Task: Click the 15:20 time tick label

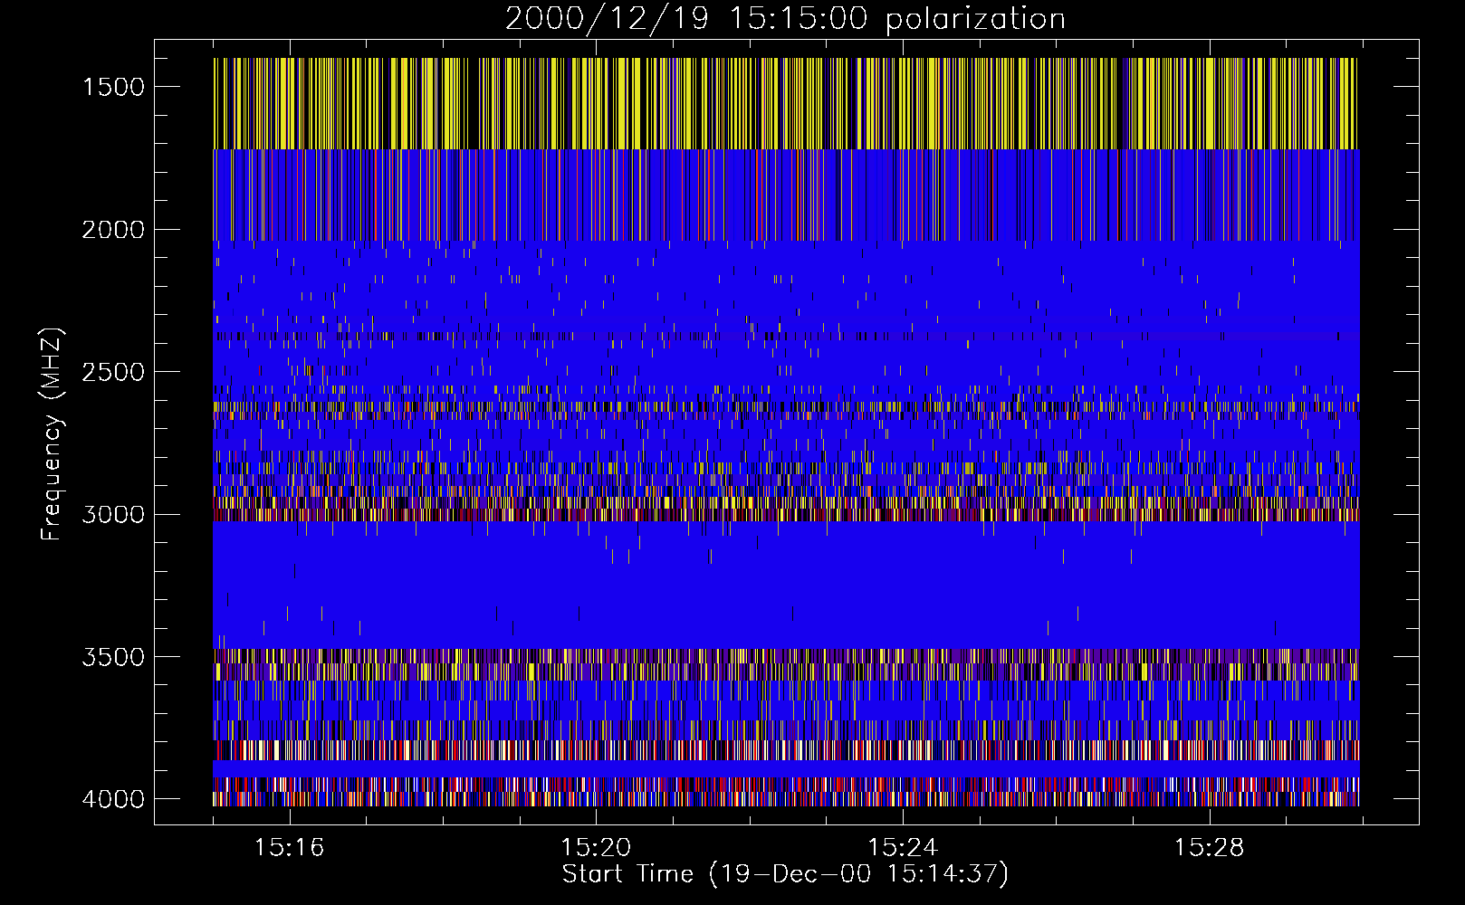Action: point(596,848)
